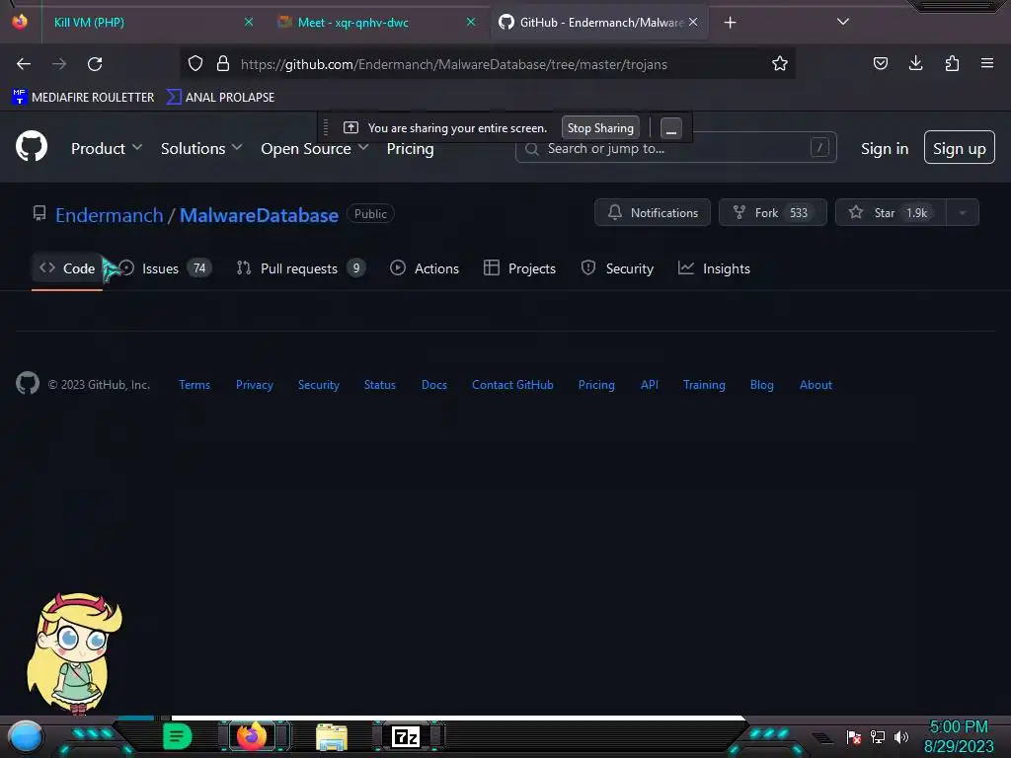Click the Notifications bell button
The image size is (1011, 758).
(653, 213)
